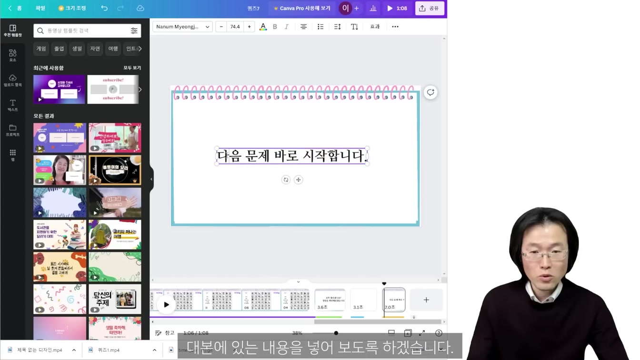Click the 공유 share button
Viewport: 640px width, 360px height.
tap(430, 8)
